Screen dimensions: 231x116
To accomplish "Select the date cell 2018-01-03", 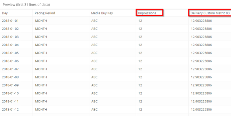I will point(10,37).
